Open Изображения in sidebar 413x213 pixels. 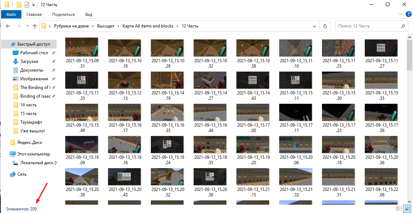tap(34, 79)
